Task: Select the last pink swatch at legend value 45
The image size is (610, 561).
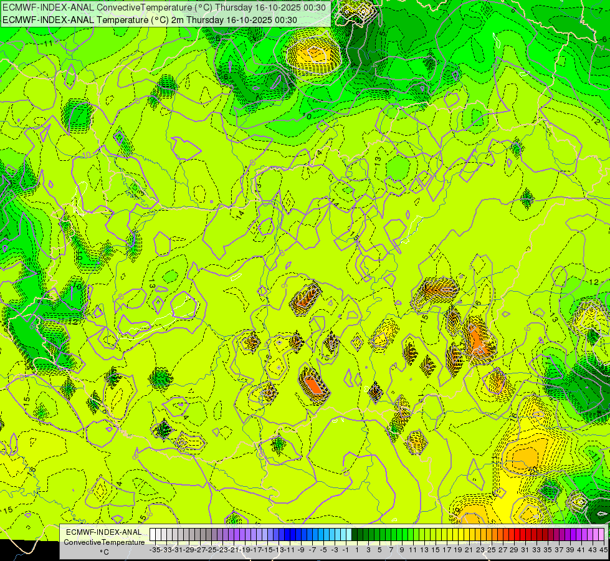Action: pos(601,534)
